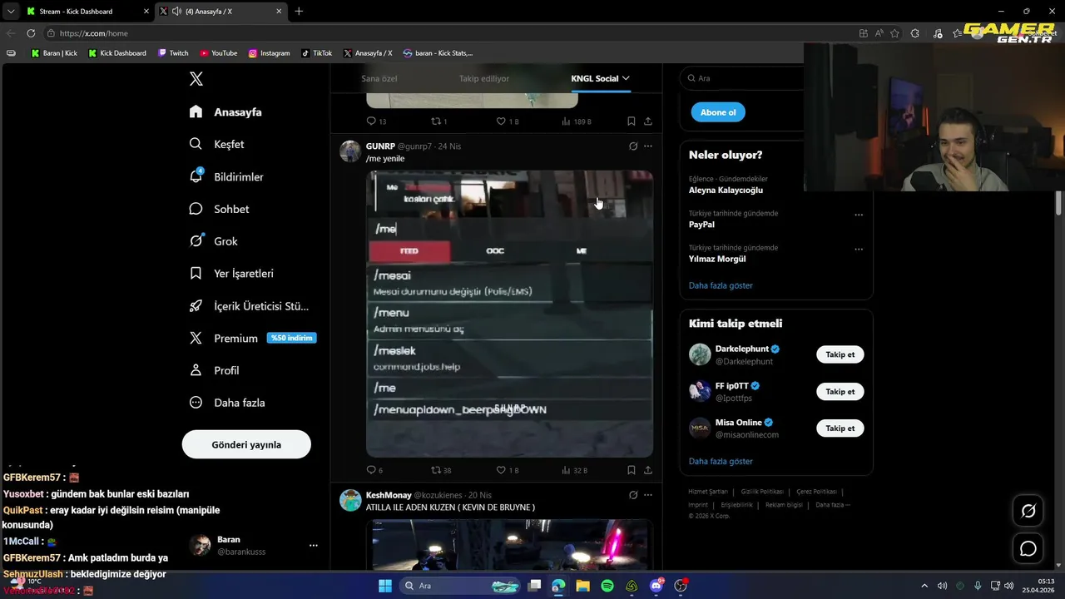Screen dimensions: 1065x599
Task: Open GUNRP profile avatar
Action: [350, 151]
